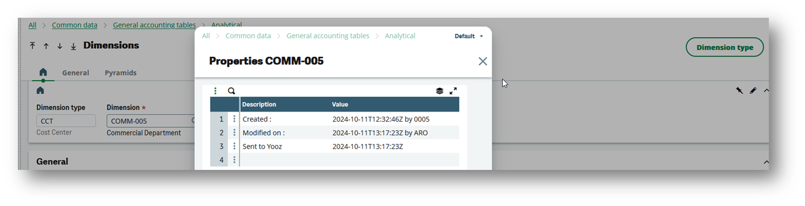Click All breadcrumb in the Properties dialog
Screen dimensions: 805x206
[206, 36]
